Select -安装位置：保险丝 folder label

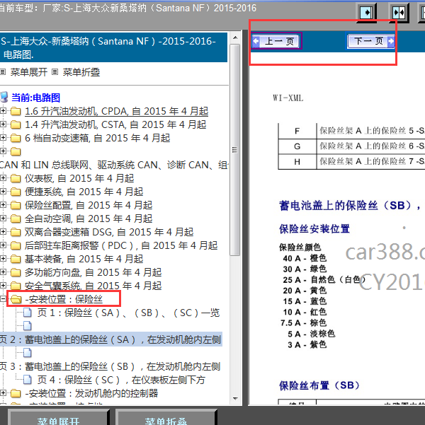coord(64,300)
